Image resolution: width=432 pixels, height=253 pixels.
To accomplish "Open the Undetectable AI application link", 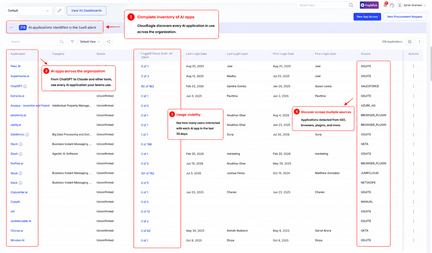I will tap(21, 221).
